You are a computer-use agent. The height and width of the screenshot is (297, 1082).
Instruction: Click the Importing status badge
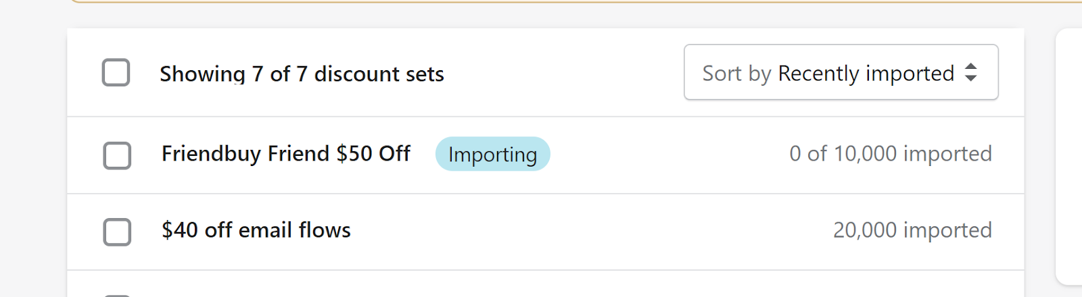[492, 154]
